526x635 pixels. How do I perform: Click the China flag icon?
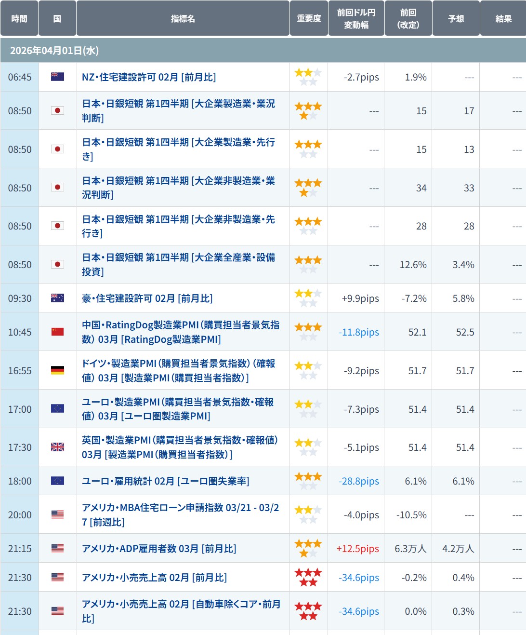click(57, 332)
